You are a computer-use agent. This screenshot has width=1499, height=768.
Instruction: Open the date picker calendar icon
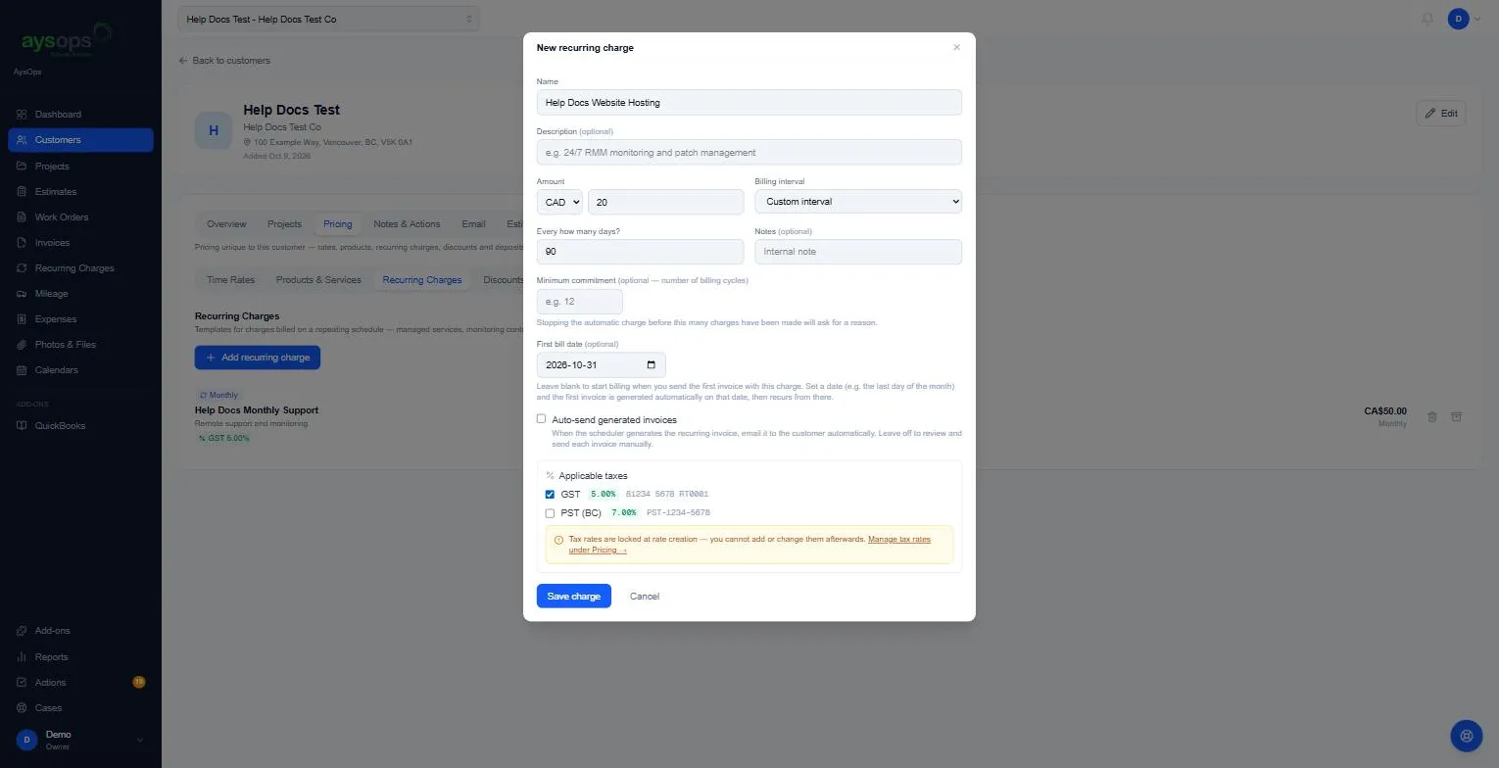tap(652, 364)
